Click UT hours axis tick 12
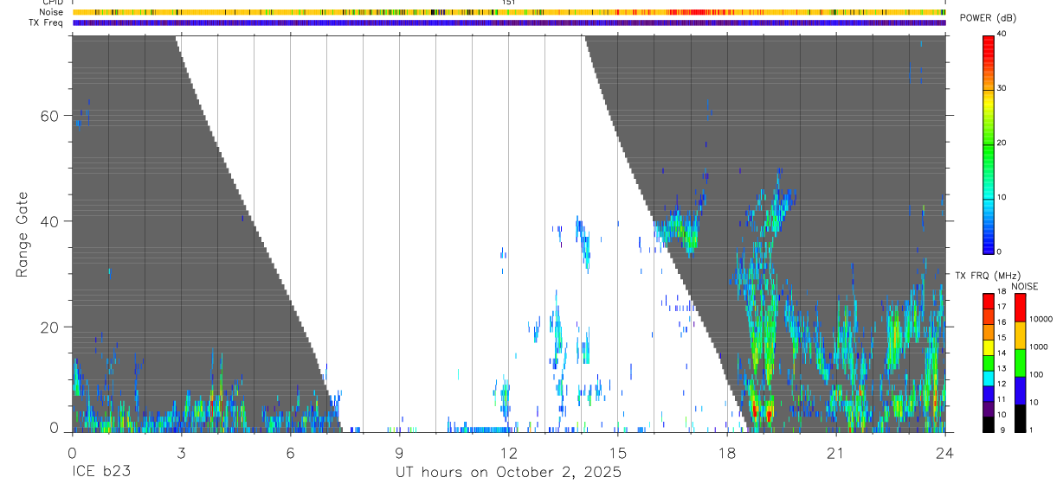 point(508,453)
